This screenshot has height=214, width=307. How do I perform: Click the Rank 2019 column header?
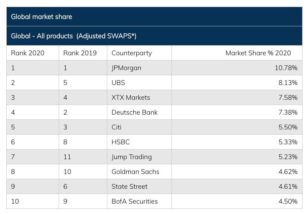[x=80, y=53]
